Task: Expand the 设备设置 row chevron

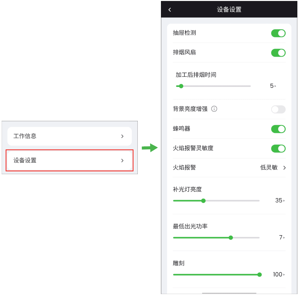Action: click(122, 160)
